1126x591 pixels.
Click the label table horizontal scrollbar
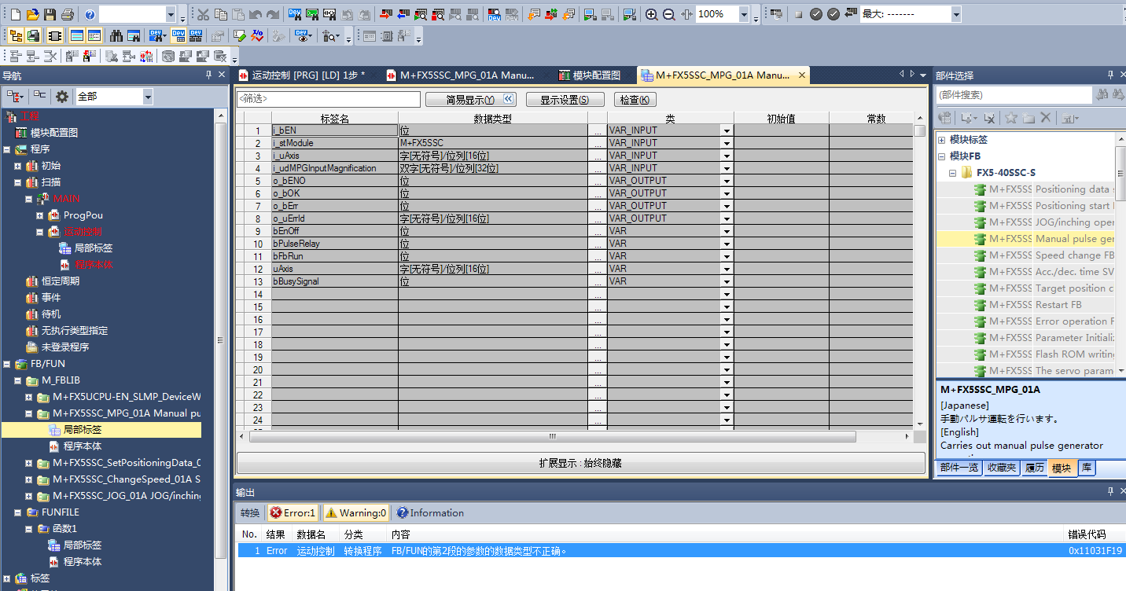[x=552, y=436]
